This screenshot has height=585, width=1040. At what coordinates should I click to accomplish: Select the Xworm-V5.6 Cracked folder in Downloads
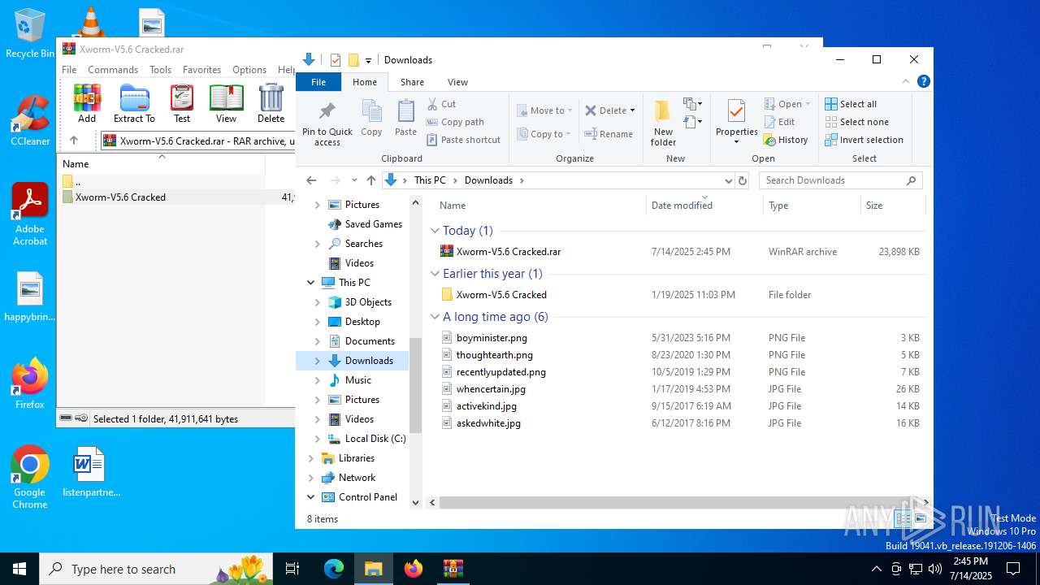click(x=501, y=295)
